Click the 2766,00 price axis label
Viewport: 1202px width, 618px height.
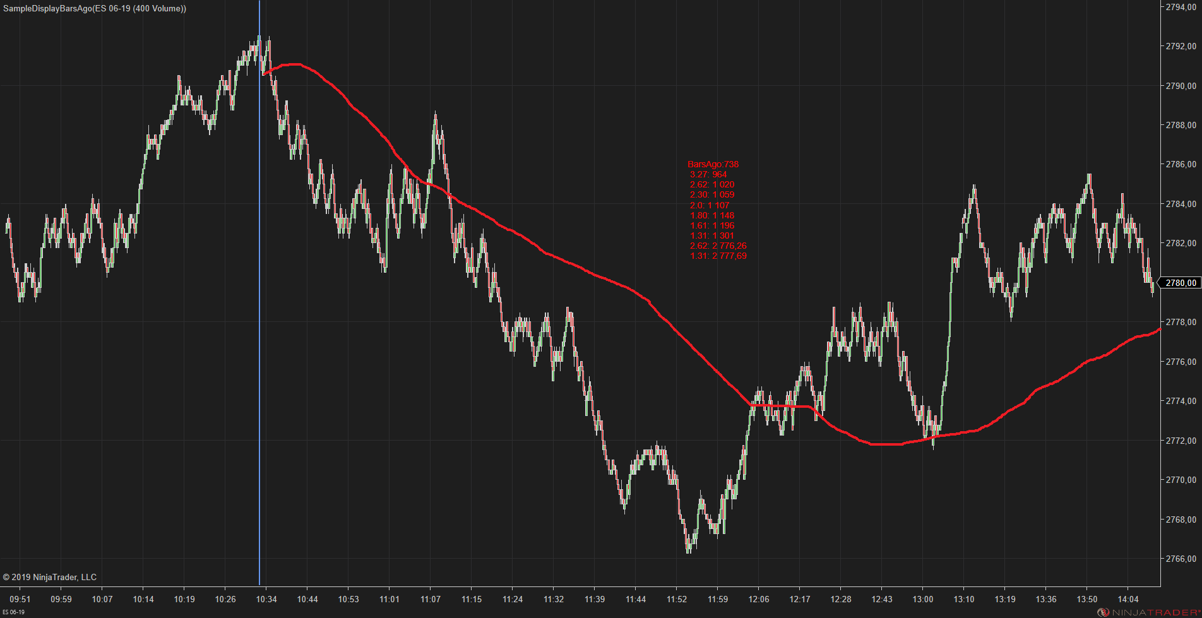pos(1181,559)
